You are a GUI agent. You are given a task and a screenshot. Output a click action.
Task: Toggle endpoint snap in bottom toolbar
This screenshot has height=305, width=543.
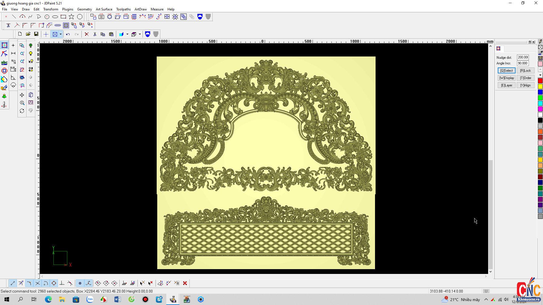tap(13, 283)
